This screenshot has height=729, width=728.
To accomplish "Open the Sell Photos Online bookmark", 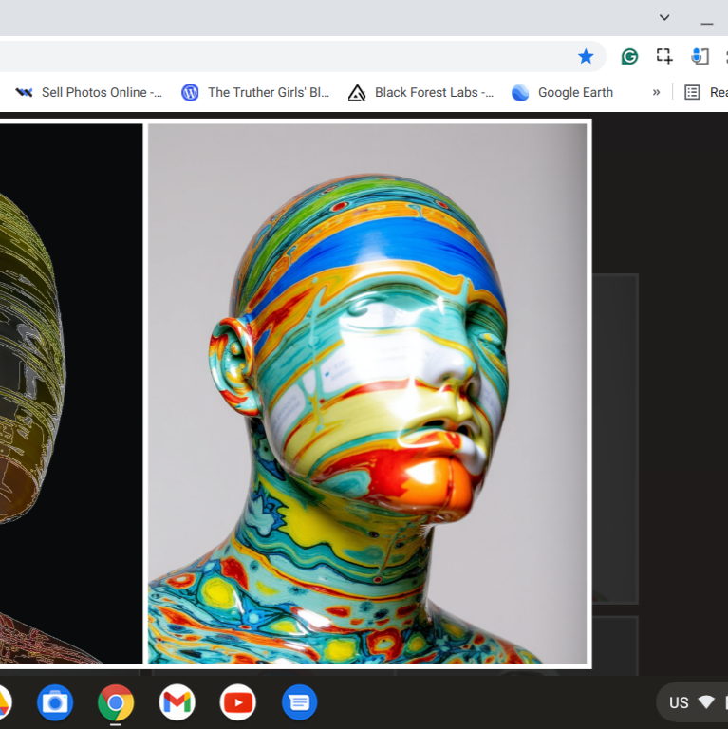I will coord(89,92).
